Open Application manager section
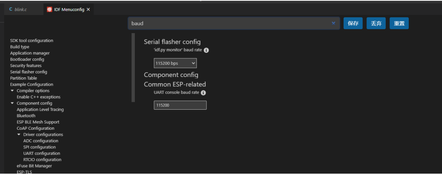The width and height of the screenshot is (442, 174). click(x=30, y=53)
